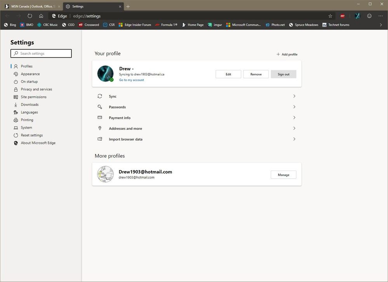This screenshot has width=388, height=282.
Task: Open the Photo.net bookmark
Action: point(275,25)
